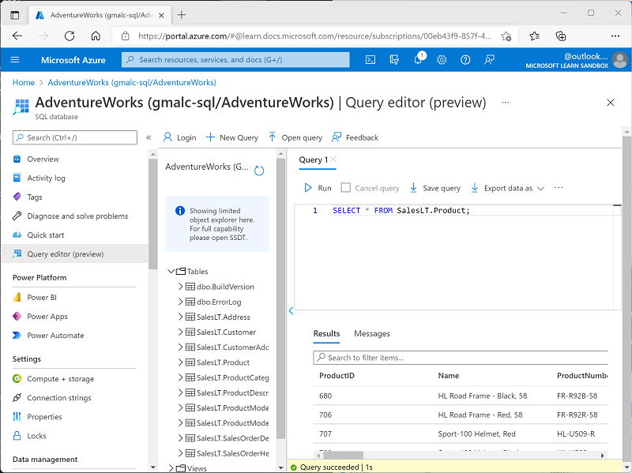Viewport: 632px width, 473px height.
Task: Go to the browser home page
Action: pyautogui.click(x=96, y=36)
